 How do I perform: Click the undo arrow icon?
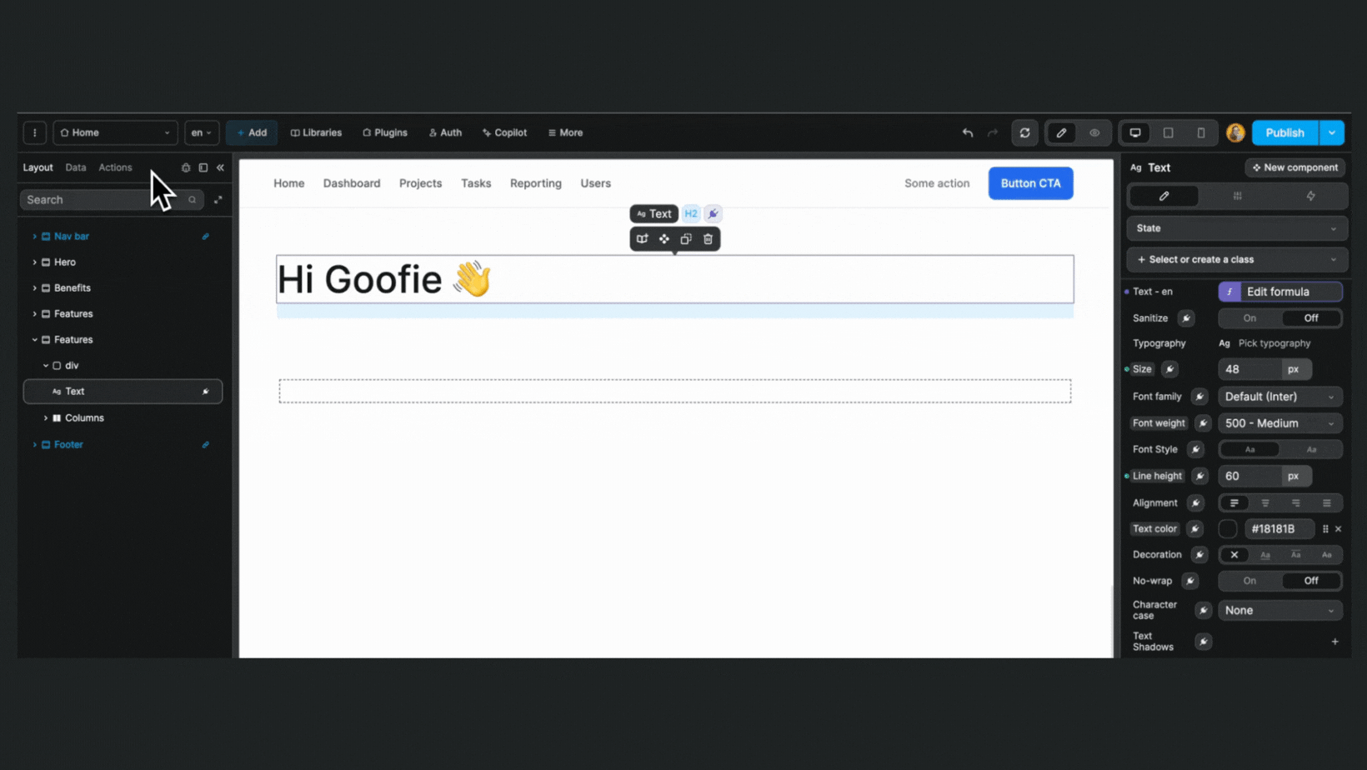(967, 133)
